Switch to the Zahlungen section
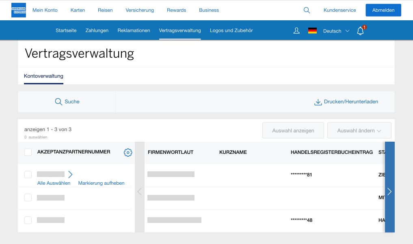 tap(97, 30)
